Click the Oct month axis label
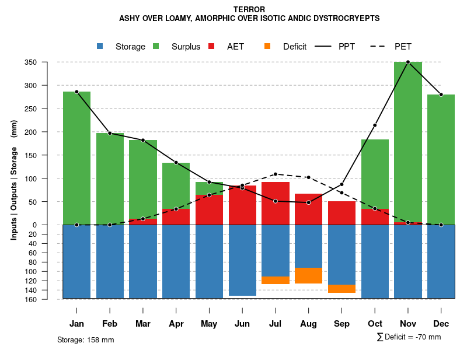Image resolution: width=467 pixels, height=350 pixels. tap(375, 324)
